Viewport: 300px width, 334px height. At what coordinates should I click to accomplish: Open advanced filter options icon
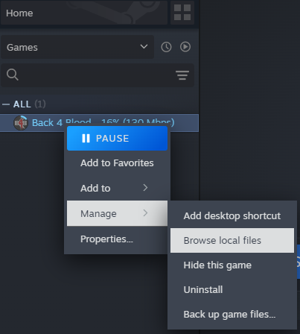tap(182, 75)
